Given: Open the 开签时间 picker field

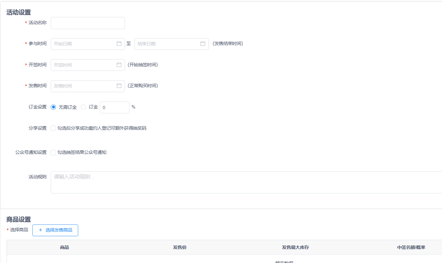Looking at the screenshot, I should 88,65.
